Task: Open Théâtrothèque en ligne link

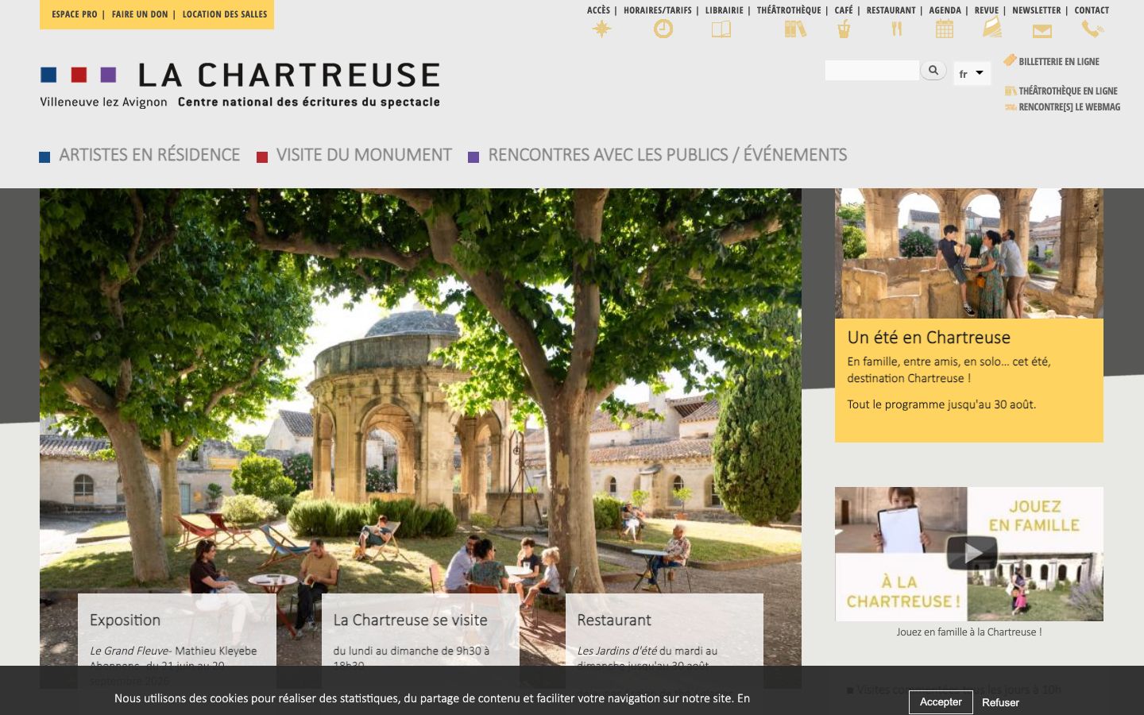Action: point(1068,91)
